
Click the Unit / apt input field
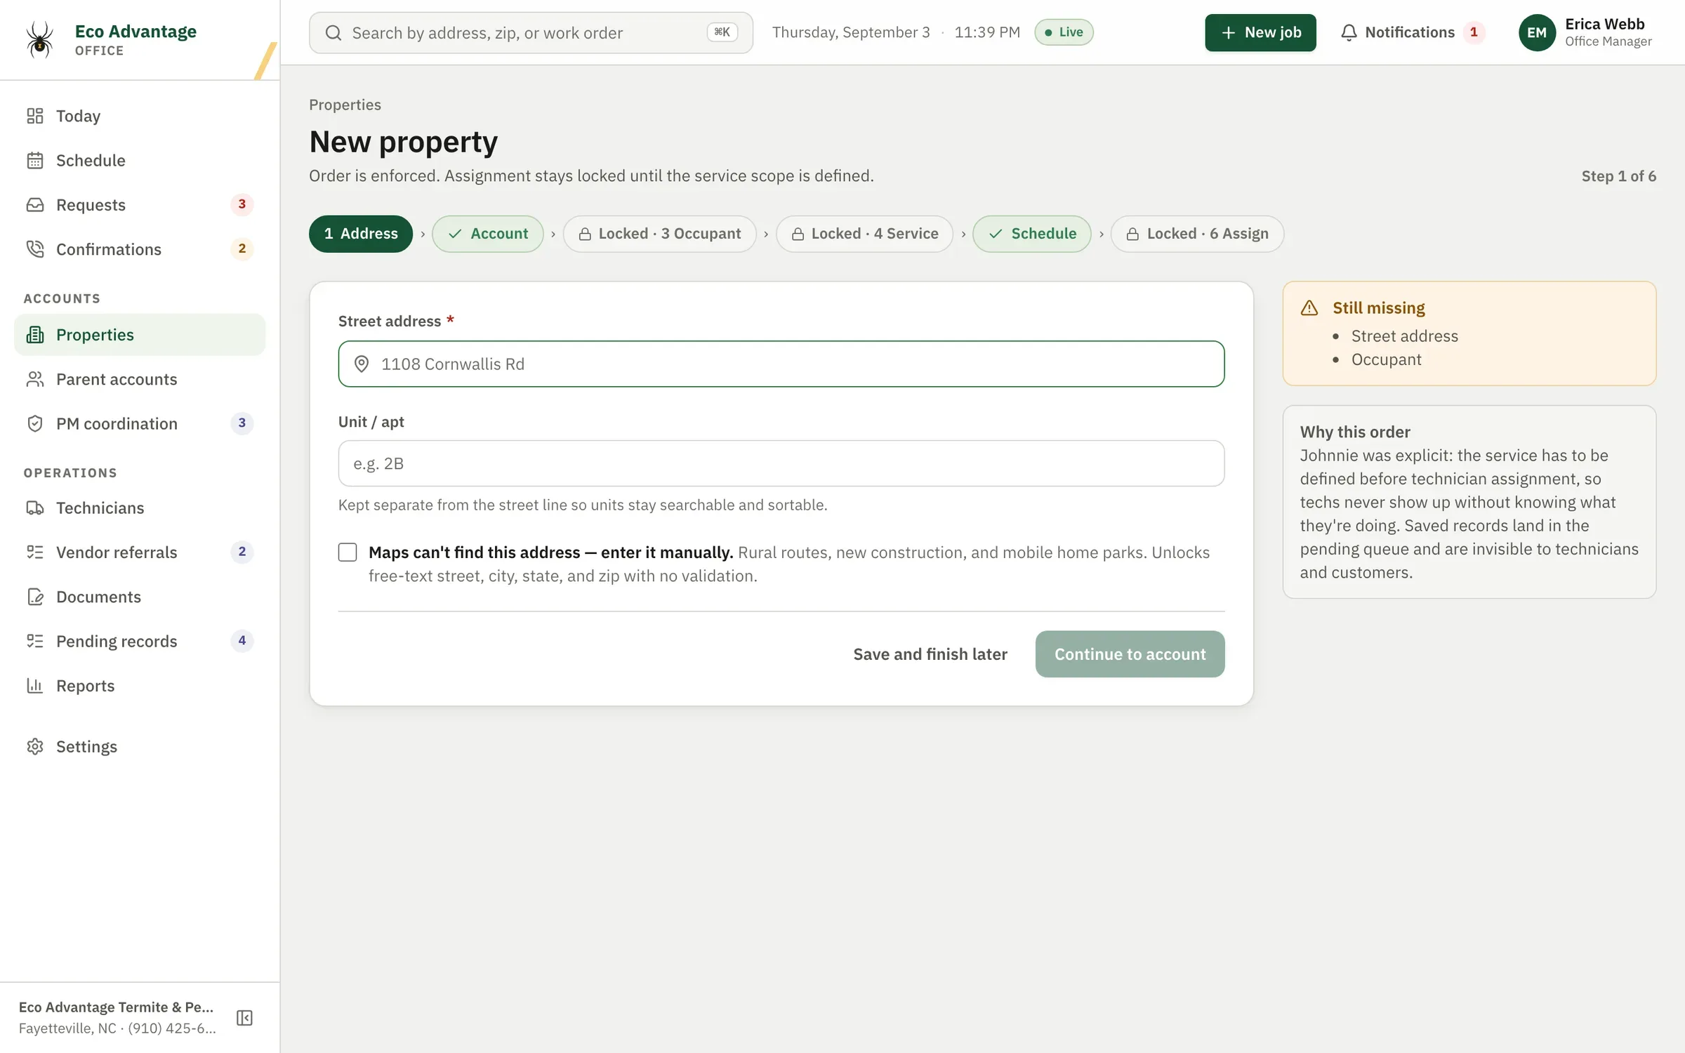click(781, 463)
